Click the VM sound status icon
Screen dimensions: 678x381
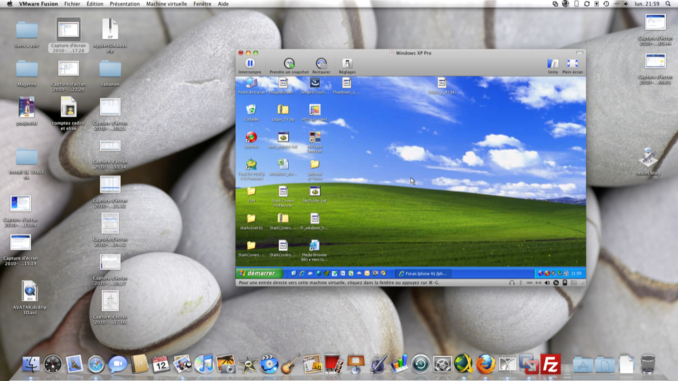(547, 283)
